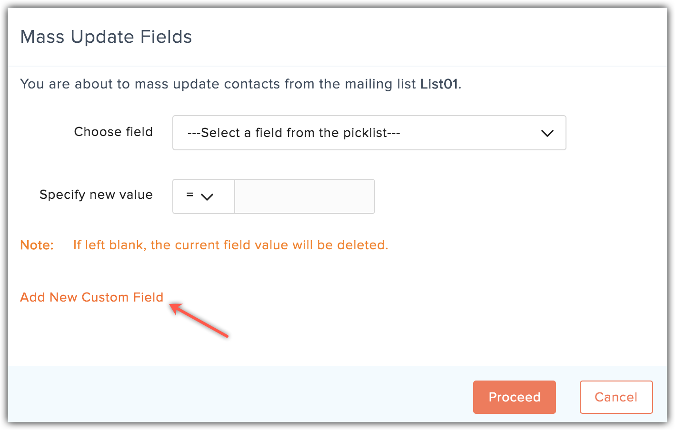
Task: Click the Choose field label
Action: [x=113, y=132]
